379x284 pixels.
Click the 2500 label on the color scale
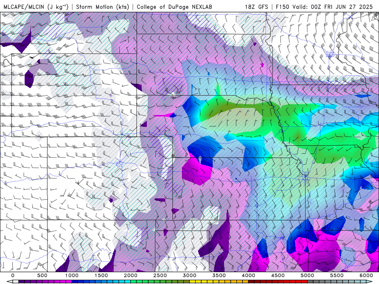point(160,275)
